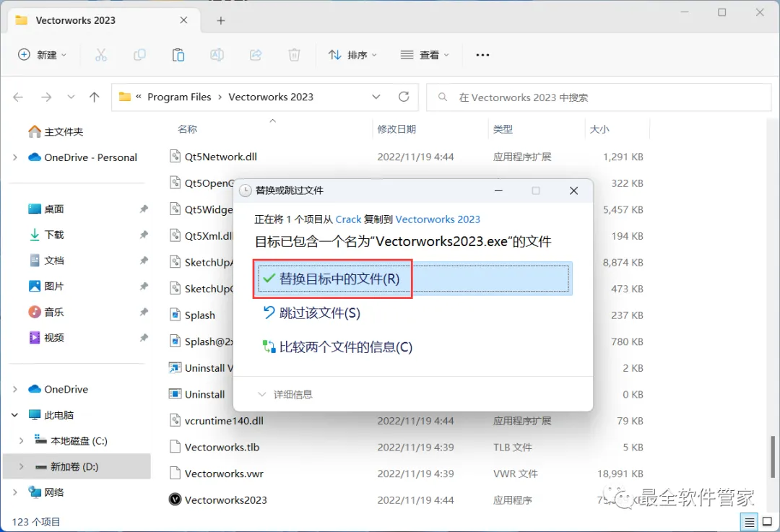This screenshot has height=532, width=780.
Task: Click the Share icon in toolbar
Action: coord(256,55)
